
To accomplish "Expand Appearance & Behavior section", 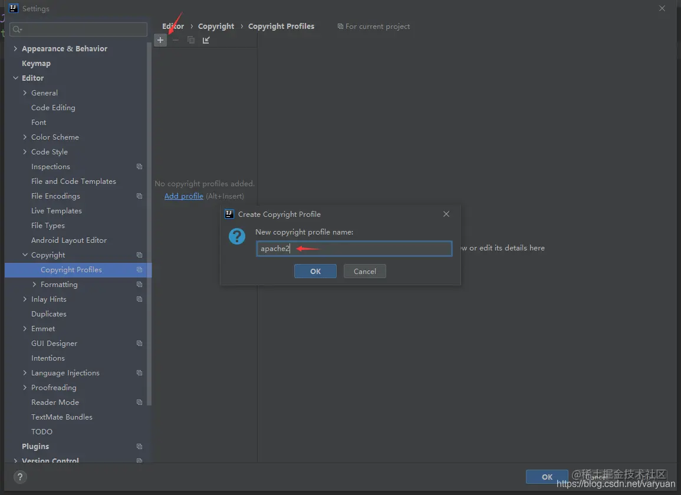I will [16, 48].
